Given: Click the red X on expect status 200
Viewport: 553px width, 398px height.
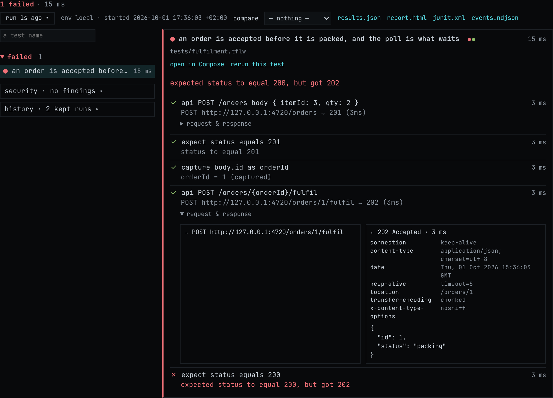Looking at the screenshot, I should coord(174,375).
